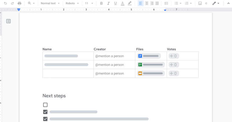
Task: Check the empty Next steps checkbox
Action: pos(45,105)
